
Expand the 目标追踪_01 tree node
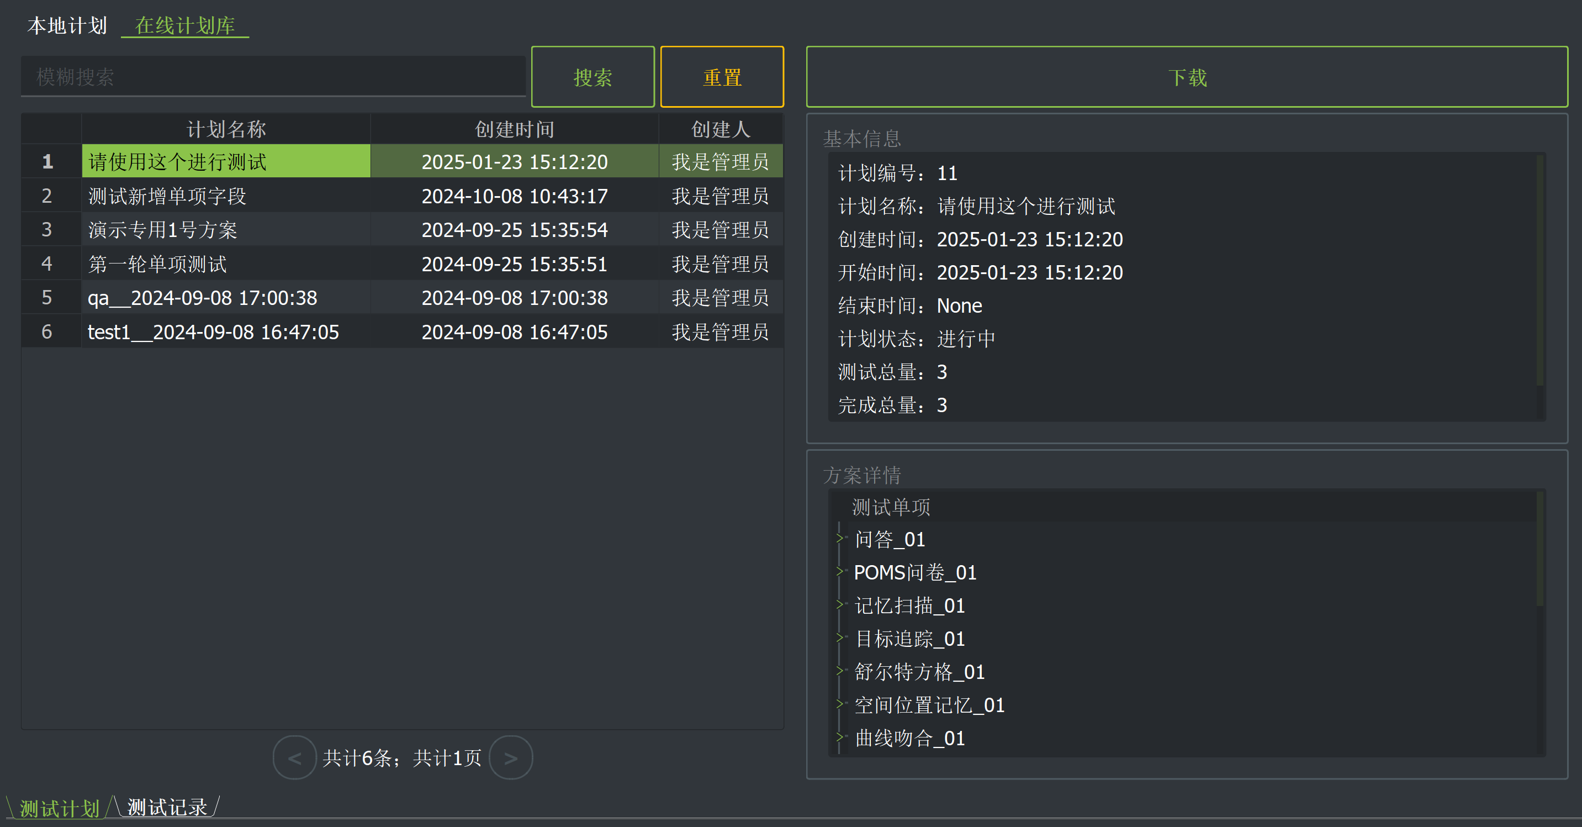pyautogui.click(x=840, y=638)
